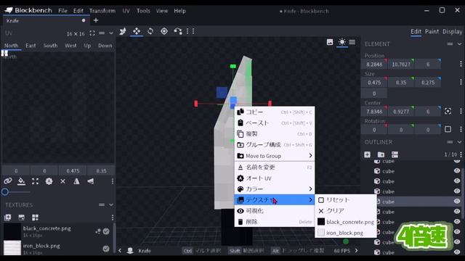Toggle eye of last cube row above status bar
The width and height of the screenshot is (465, 261).
pyautogui.click(x=457, y=252)
